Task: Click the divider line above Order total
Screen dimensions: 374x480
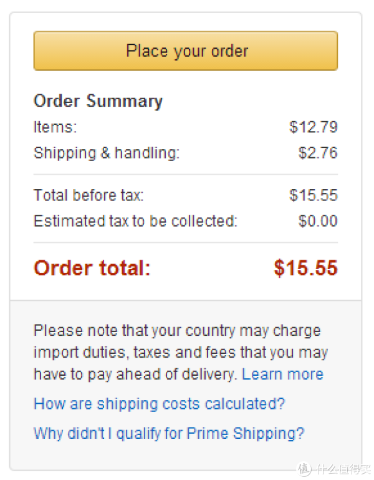Action: coord(186,243)
